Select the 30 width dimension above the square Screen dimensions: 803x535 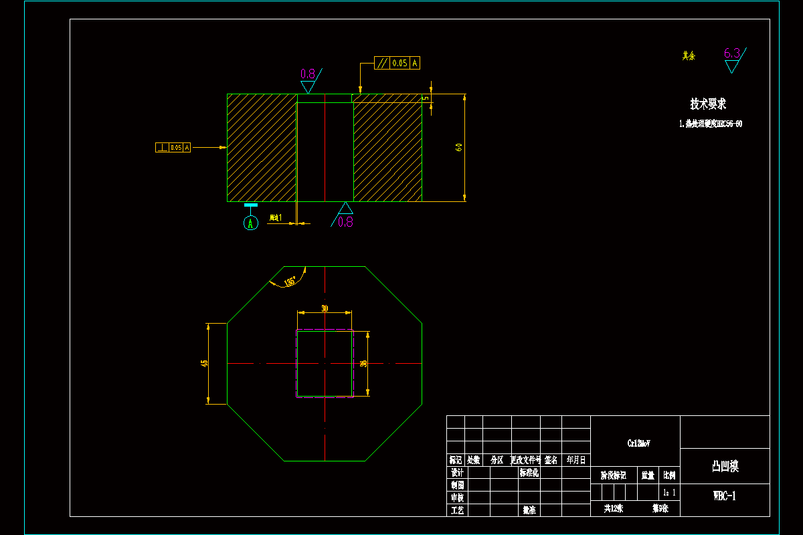click(325, 308)
